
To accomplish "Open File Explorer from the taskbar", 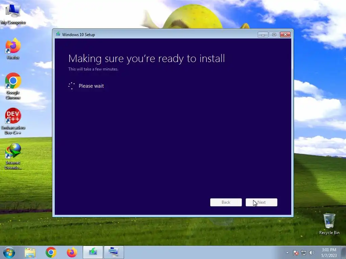I will click(x=30, y=252).
